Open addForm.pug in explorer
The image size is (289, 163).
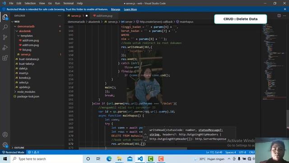(x=30, y=40)
